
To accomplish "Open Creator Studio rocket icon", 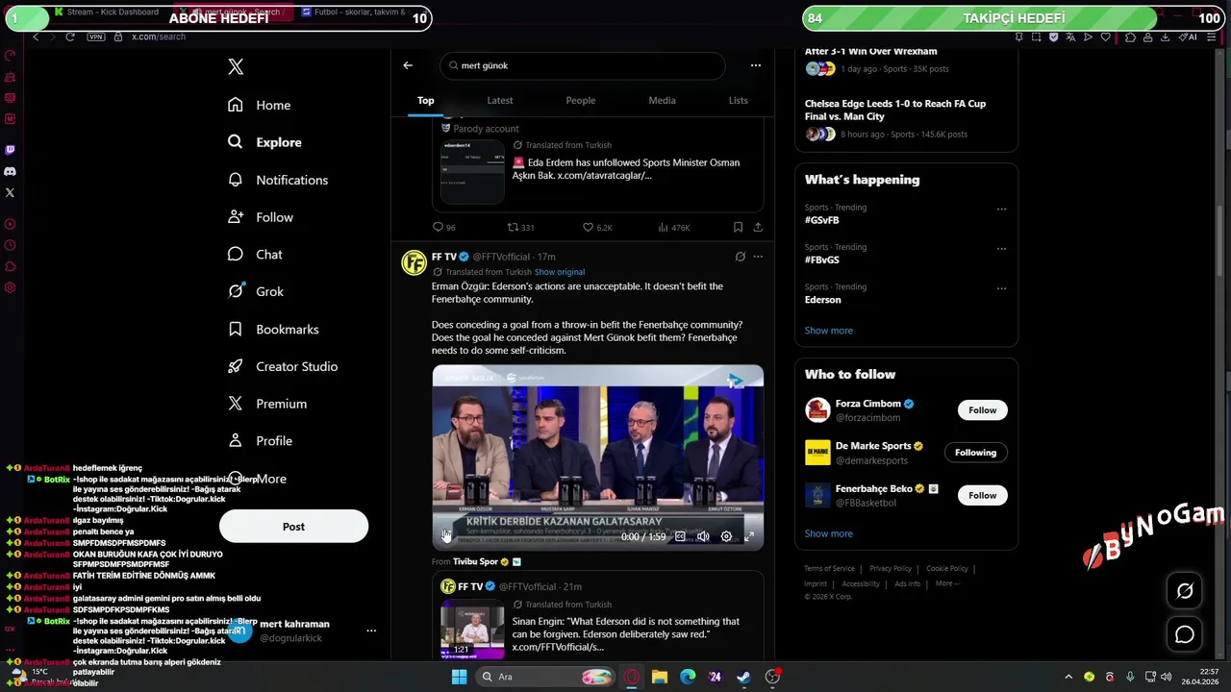I will [x=236, y=366].
